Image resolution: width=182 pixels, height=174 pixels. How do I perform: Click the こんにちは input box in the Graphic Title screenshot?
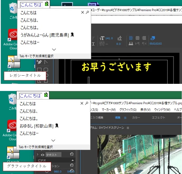point(31,96)
